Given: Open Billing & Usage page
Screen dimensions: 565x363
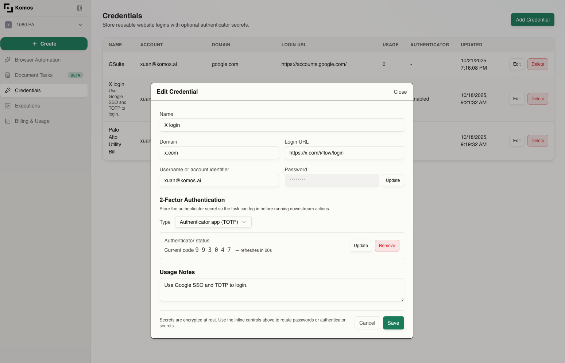Looking at the screenshot, I should (x=44, y=121).
